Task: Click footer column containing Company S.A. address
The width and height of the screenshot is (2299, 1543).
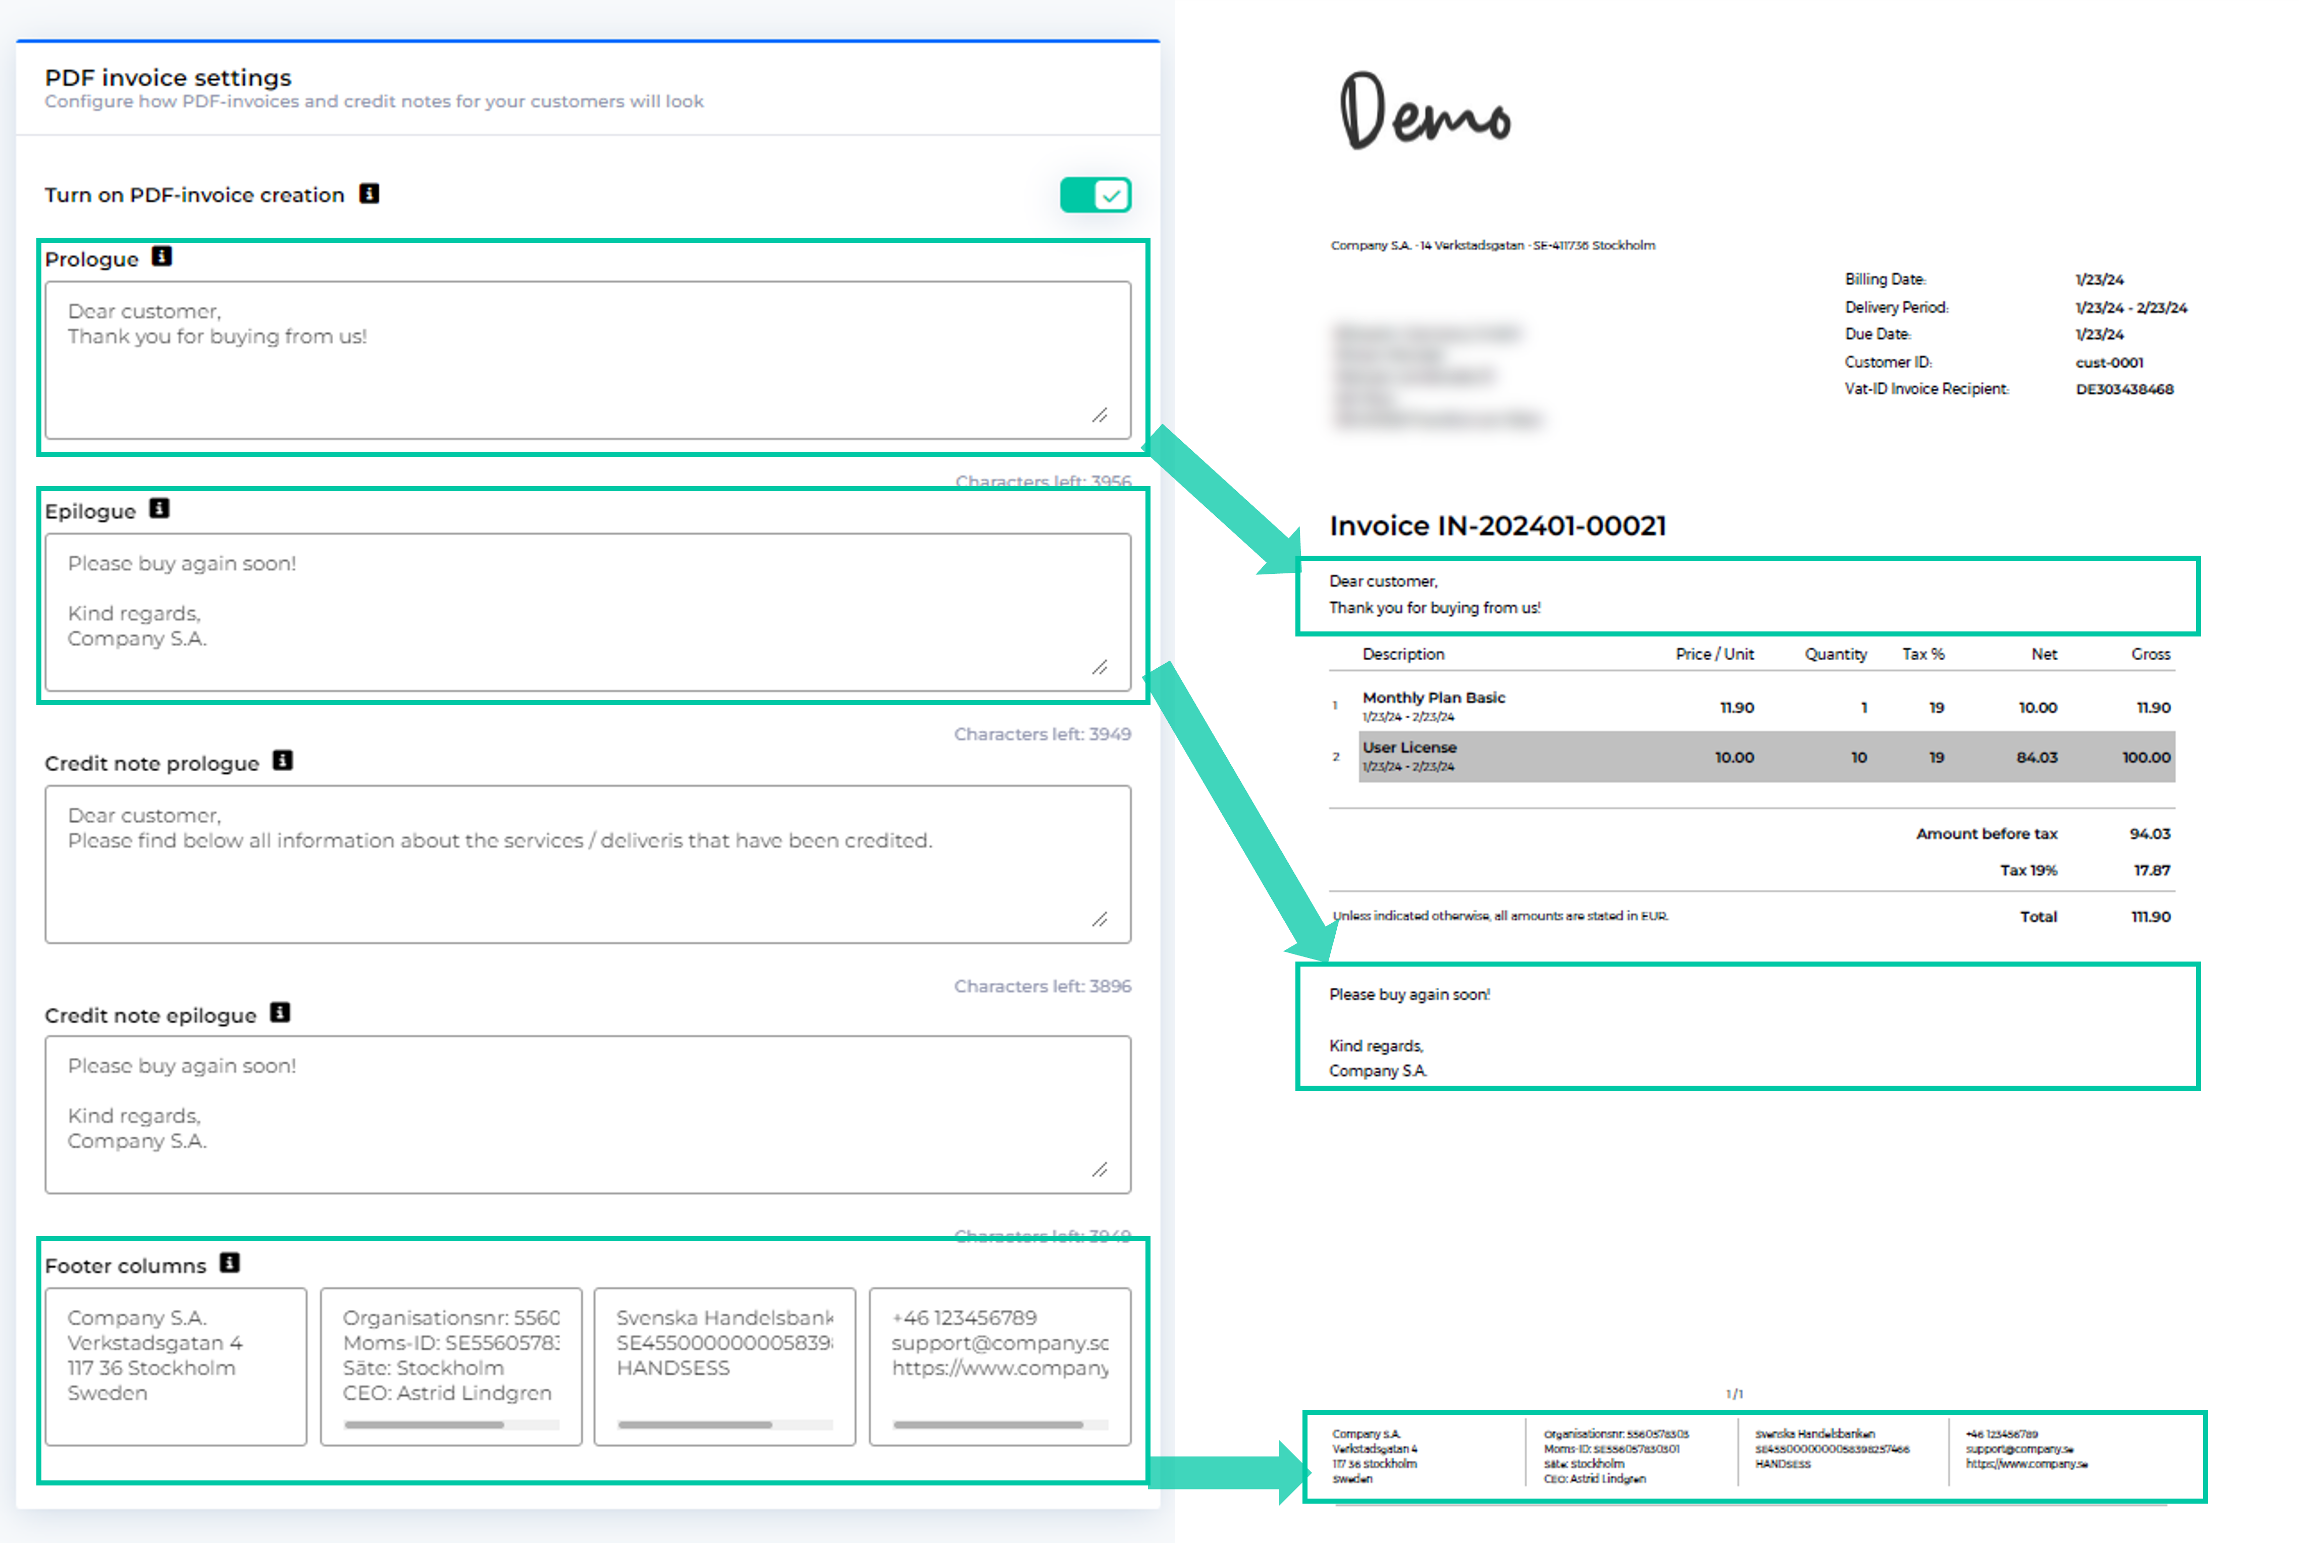Action: pos(176,1366)
